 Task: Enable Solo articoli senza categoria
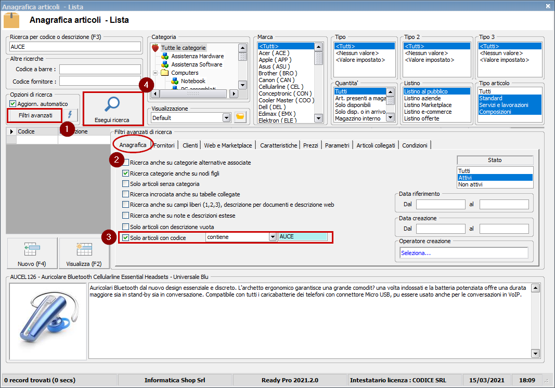[126, 183]
